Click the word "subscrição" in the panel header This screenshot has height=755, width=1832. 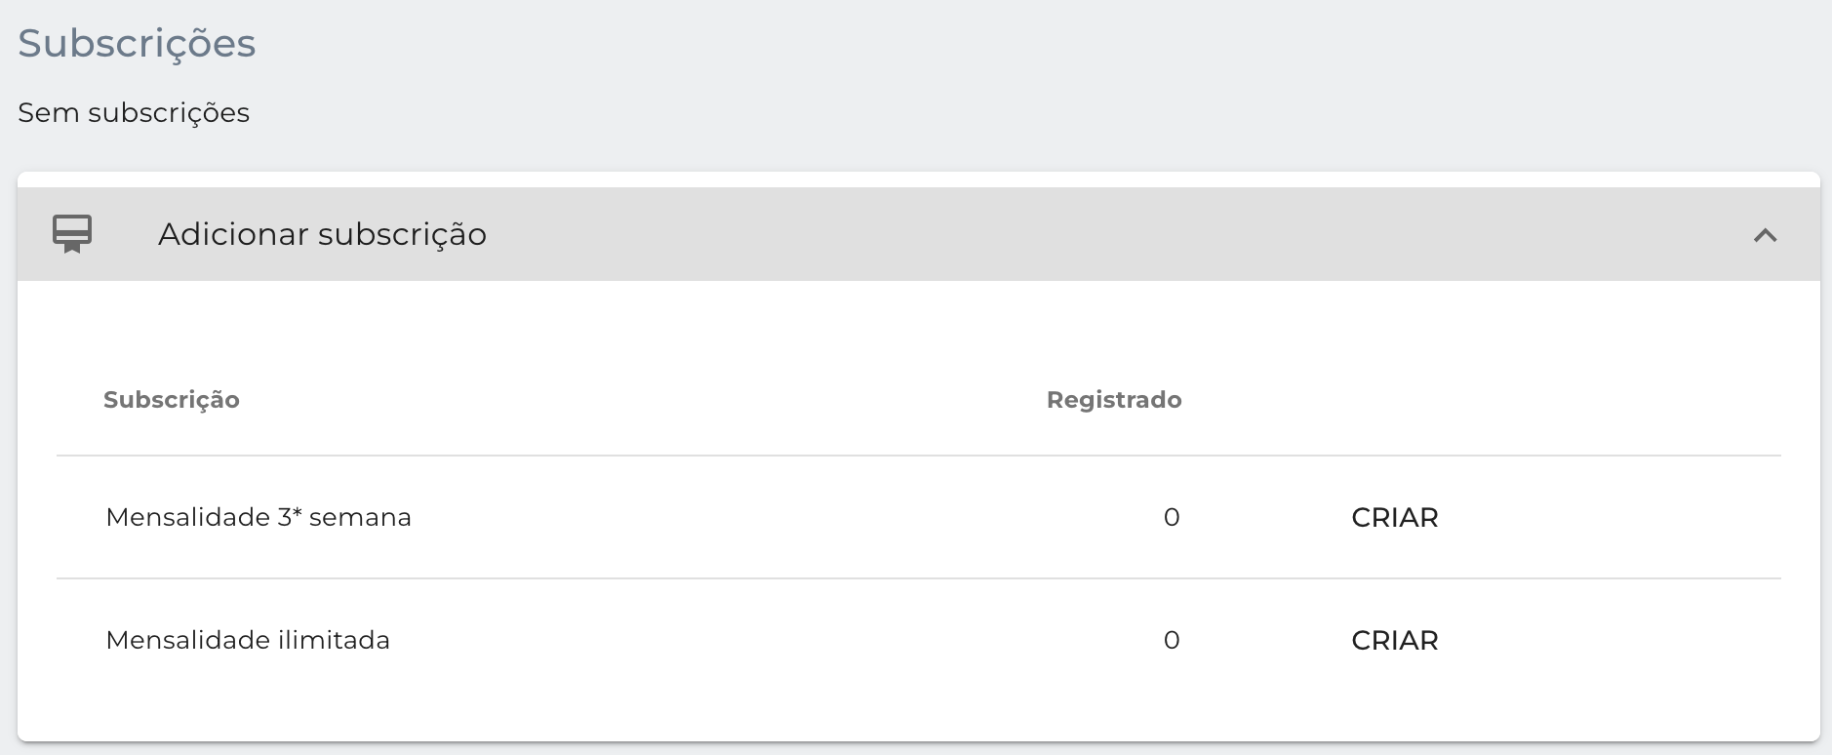click(402, 236)
